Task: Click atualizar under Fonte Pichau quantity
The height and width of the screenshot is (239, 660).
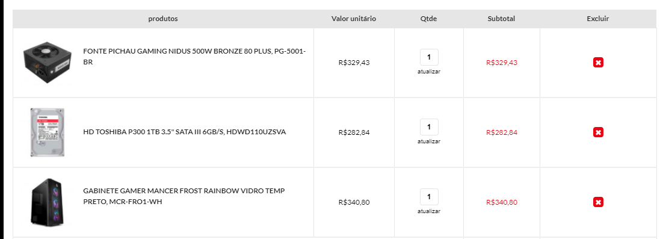Action: 429,72
